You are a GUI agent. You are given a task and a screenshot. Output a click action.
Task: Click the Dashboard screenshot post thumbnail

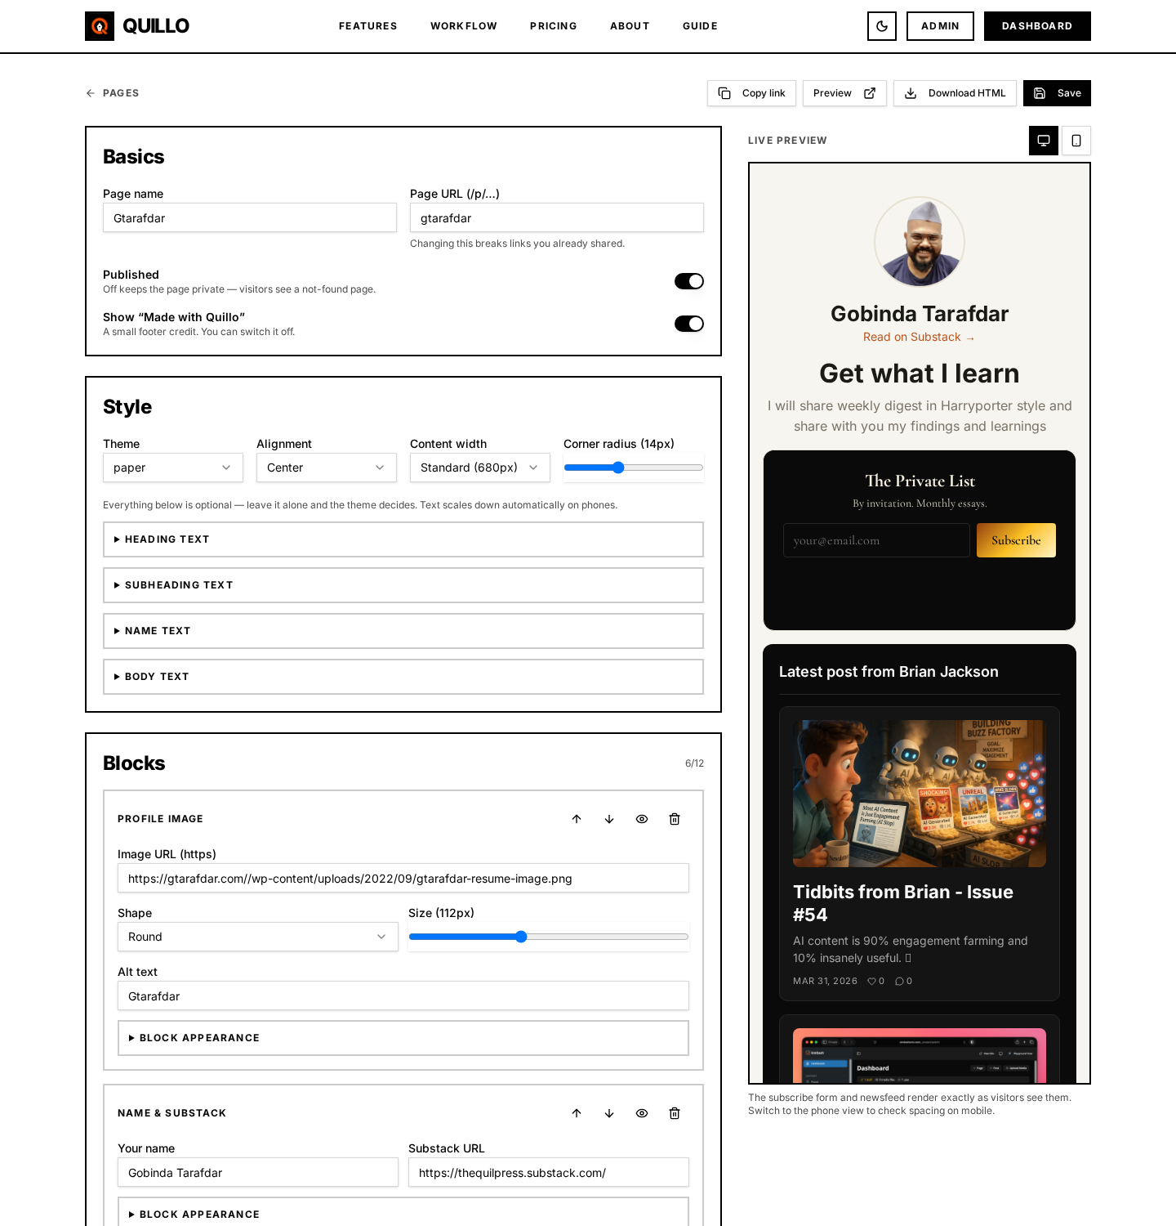(920, 1055)
